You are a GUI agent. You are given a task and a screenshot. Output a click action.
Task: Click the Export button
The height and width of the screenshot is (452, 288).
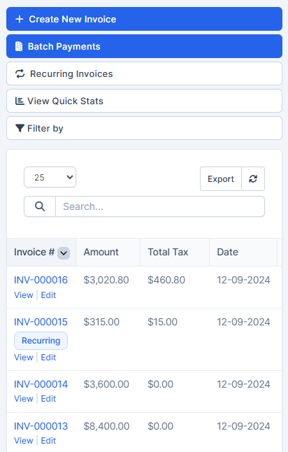(221, 179)
